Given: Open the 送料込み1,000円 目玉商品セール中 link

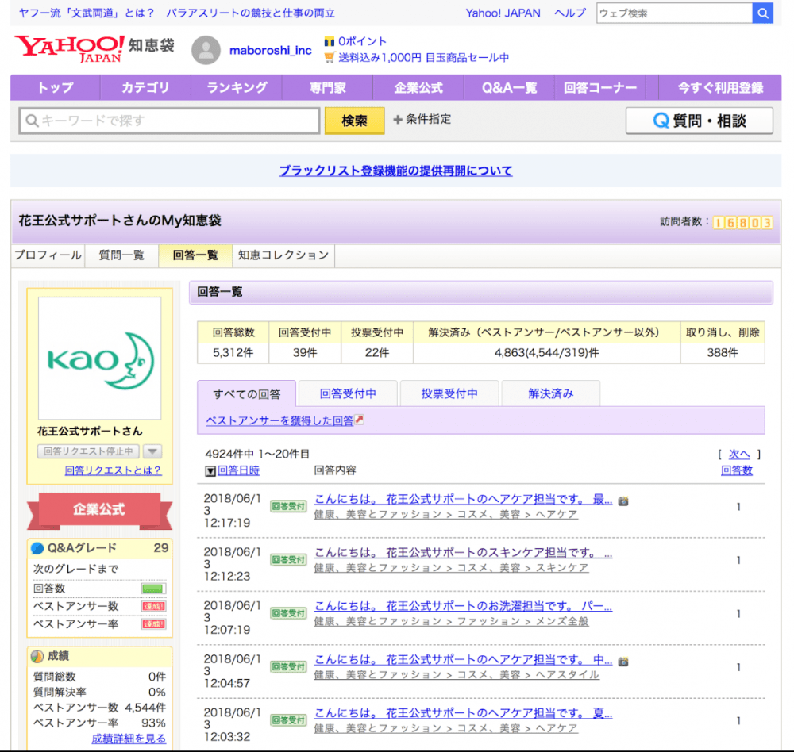Looking at the screenshot, I should coord(424,58).
